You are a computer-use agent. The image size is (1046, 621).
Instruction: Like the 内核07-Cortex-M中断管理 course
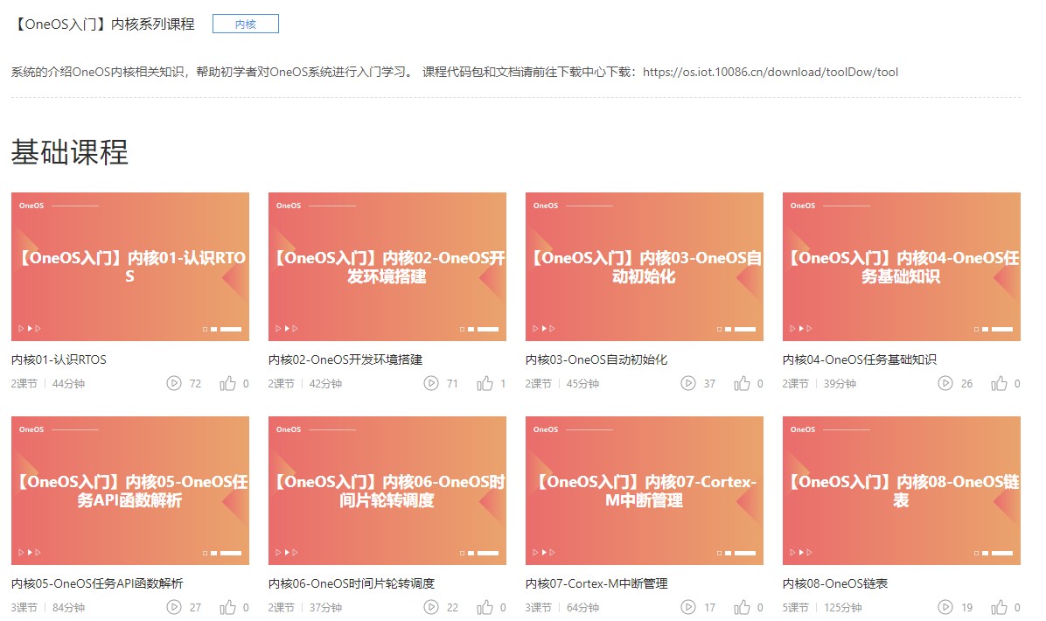point(742,607)
